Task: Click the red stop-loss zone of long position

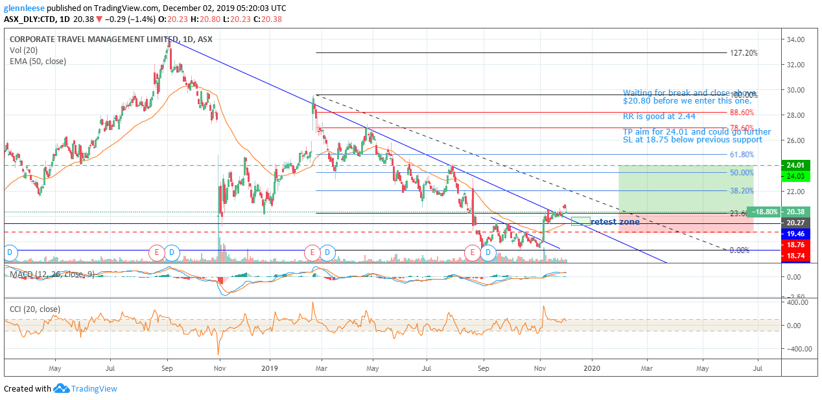Action: 686,223
